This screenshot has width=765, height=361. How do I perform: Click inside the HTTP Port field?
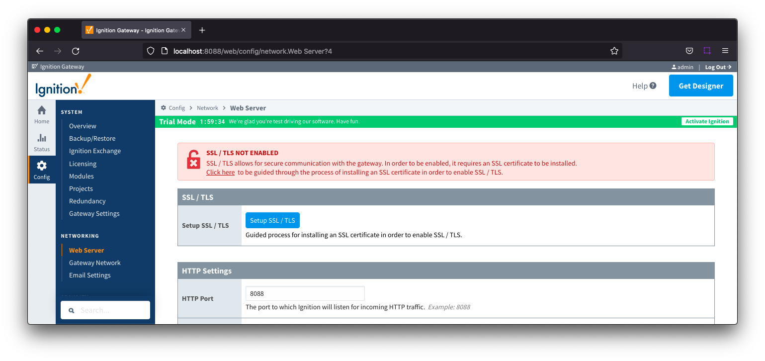(305, 293)
